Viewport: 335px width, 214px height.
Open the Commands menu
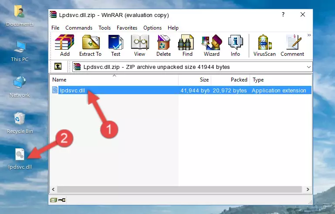coord(79,28)
